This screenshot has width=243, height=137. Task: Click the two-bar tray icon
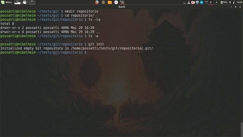pos(206,2)
